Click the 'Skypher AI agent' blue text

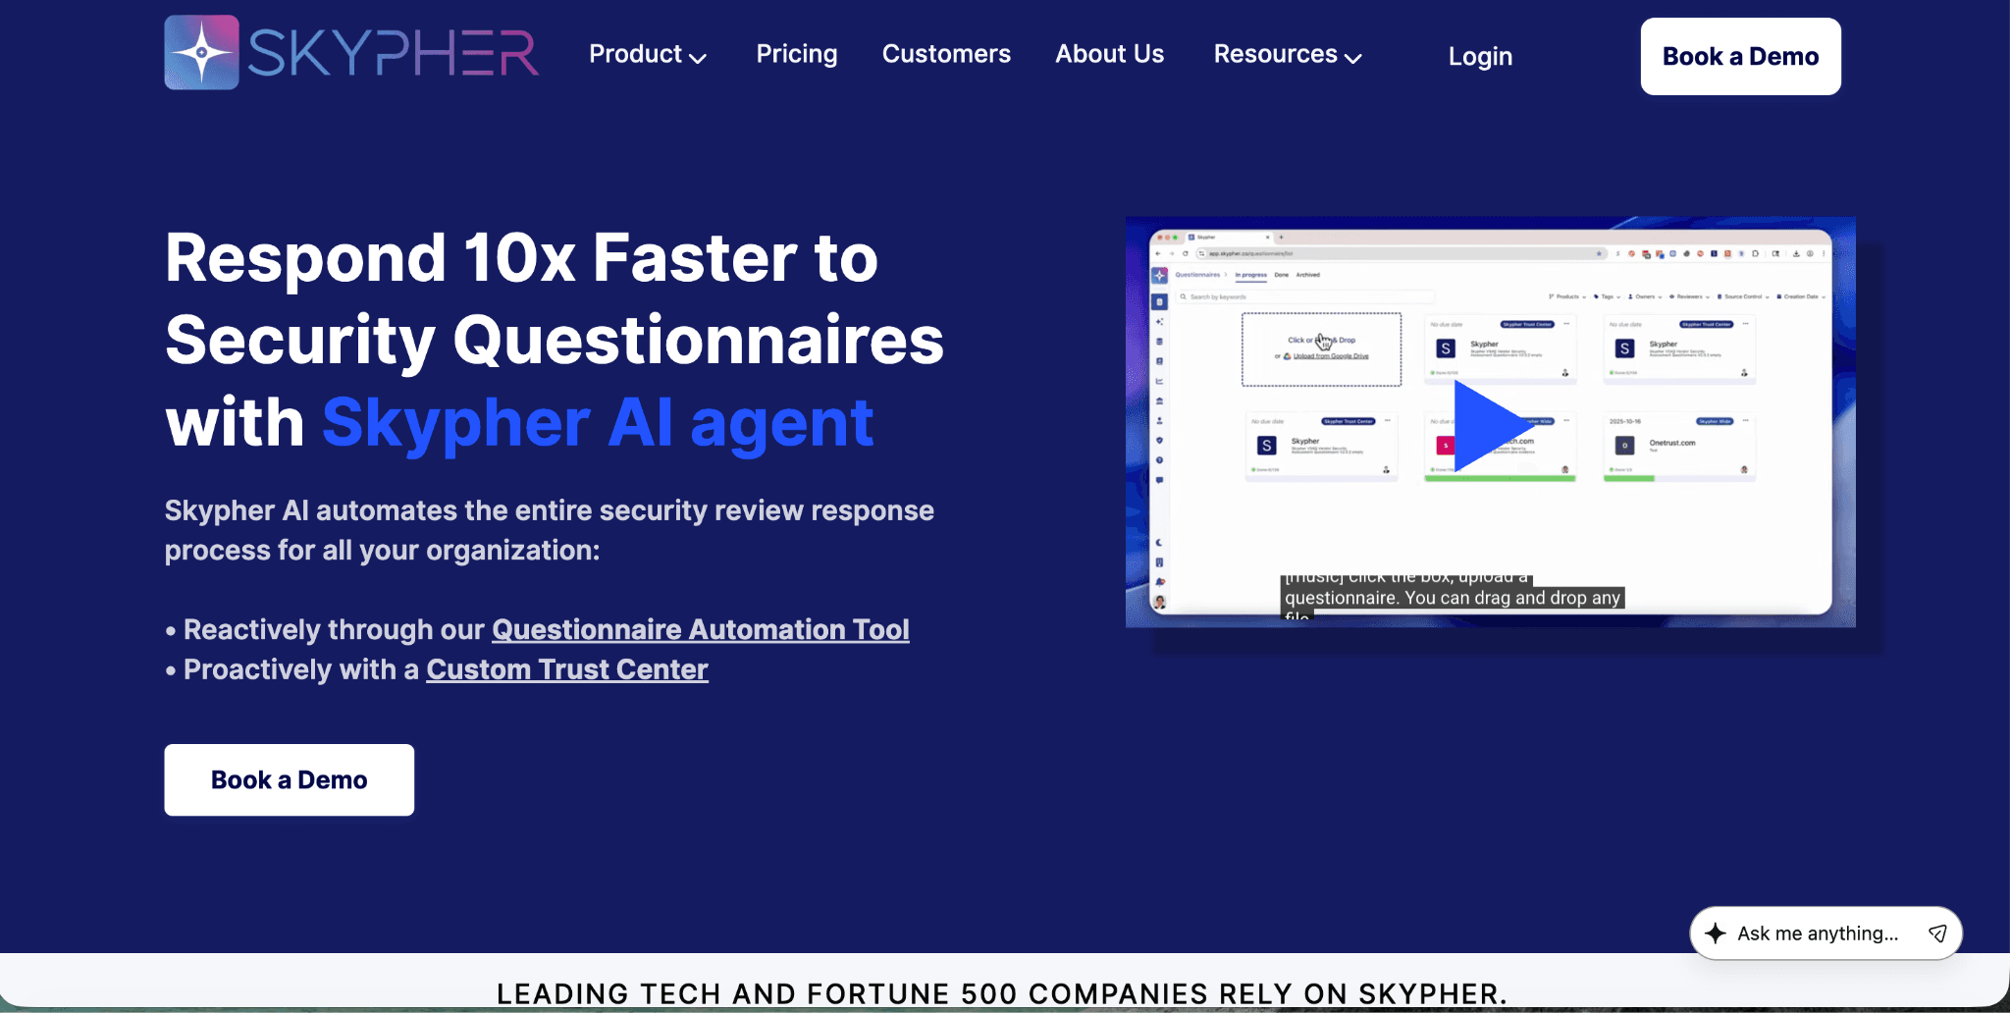click(x=598, y=424)
